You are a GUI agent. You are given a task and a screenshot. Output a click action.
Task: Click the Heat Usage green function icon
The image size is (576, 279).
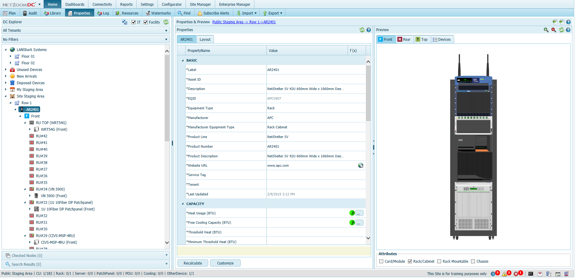[x=352, y=213]
